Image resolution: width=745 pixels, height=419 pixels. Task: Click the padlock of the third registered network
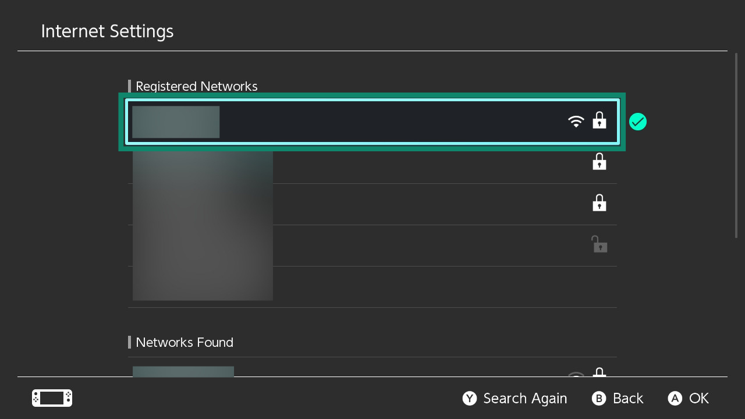[599, 203]
